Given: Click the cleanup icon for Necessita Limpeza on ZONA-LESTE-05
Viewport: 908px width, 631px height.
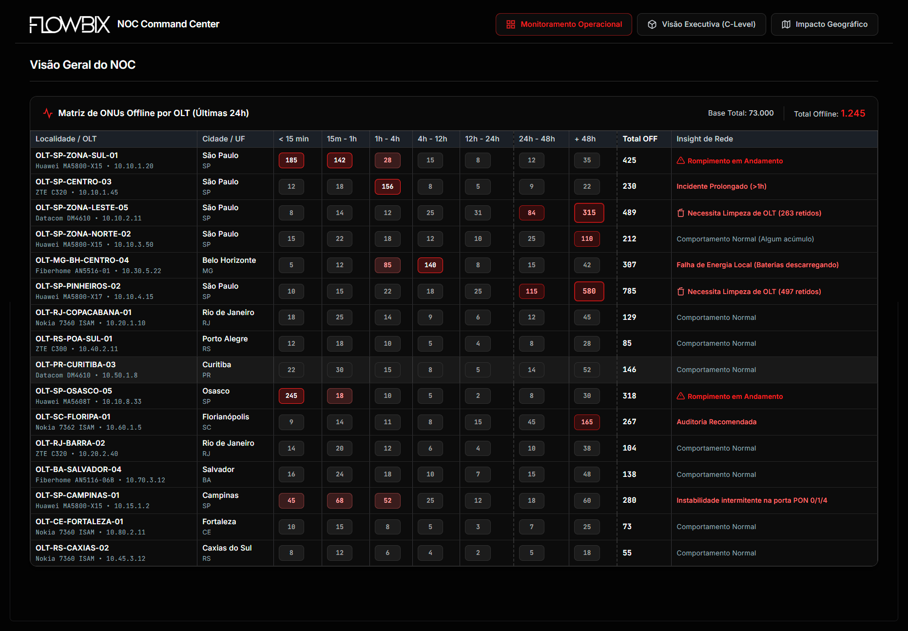Looking at the screenshot, I should pyautogui.click(x=680, y=213).
